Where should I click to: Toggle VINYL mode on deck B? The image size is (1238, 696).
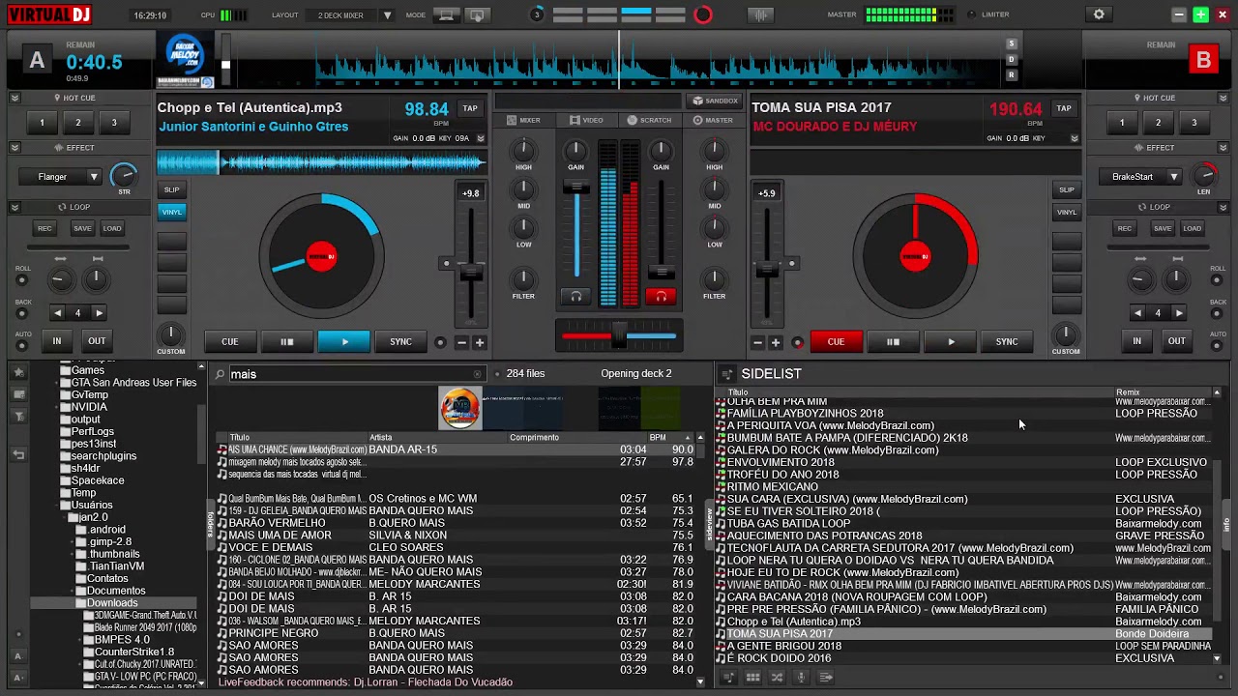click(1066, 212)
